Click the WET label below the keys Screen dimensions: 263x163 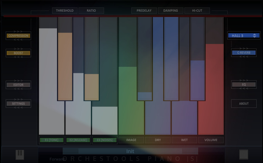pyautogui.click(x=184, y=140)
